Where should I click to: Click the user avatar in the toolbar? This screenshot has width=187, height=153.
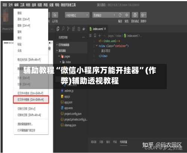(6, 15)
